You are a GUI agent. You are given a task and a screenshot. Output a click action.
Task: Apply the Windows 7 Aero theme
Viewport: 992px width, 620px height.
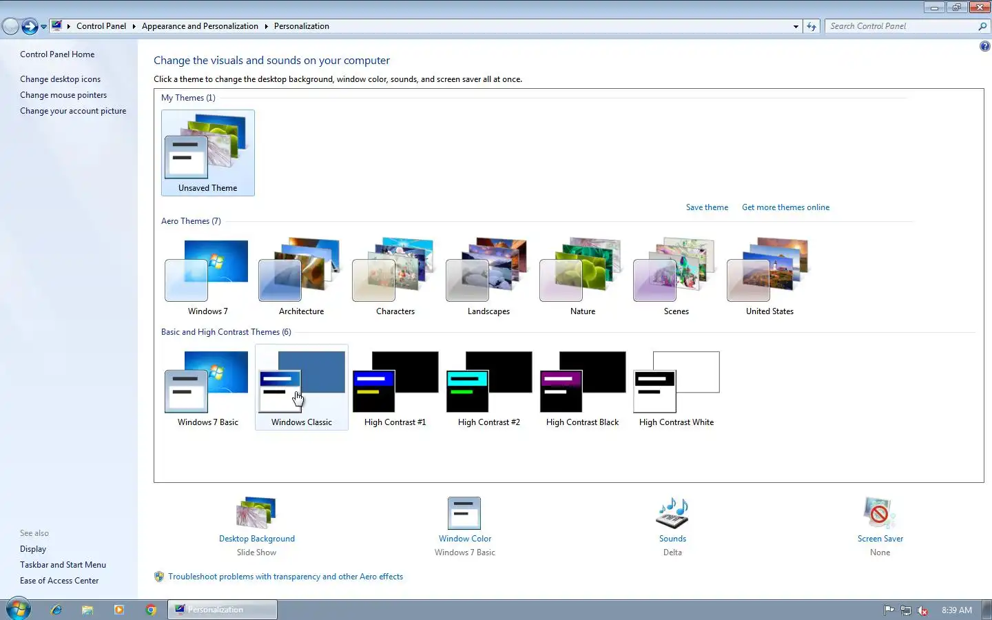(207, 277)
